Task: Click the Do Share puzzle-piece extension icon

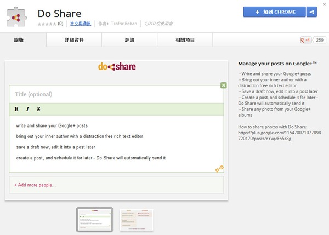Action: click(x=17, y=17)
